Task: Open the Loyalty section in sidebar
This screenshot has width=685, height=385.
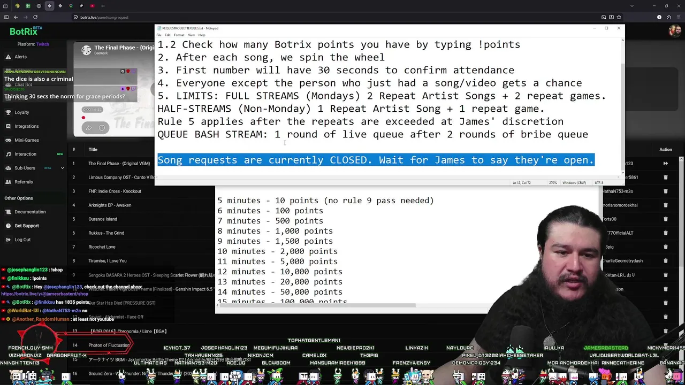Action: pyautogui.click(x=21, y=112)
